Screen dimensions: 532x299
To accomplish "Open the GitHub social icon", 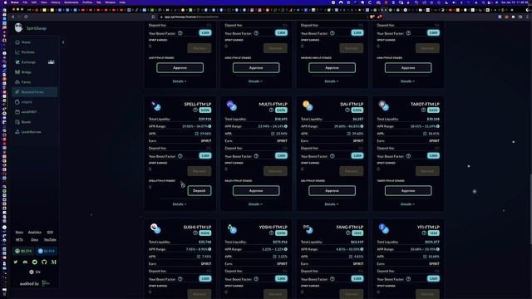I will coord(44,262).
